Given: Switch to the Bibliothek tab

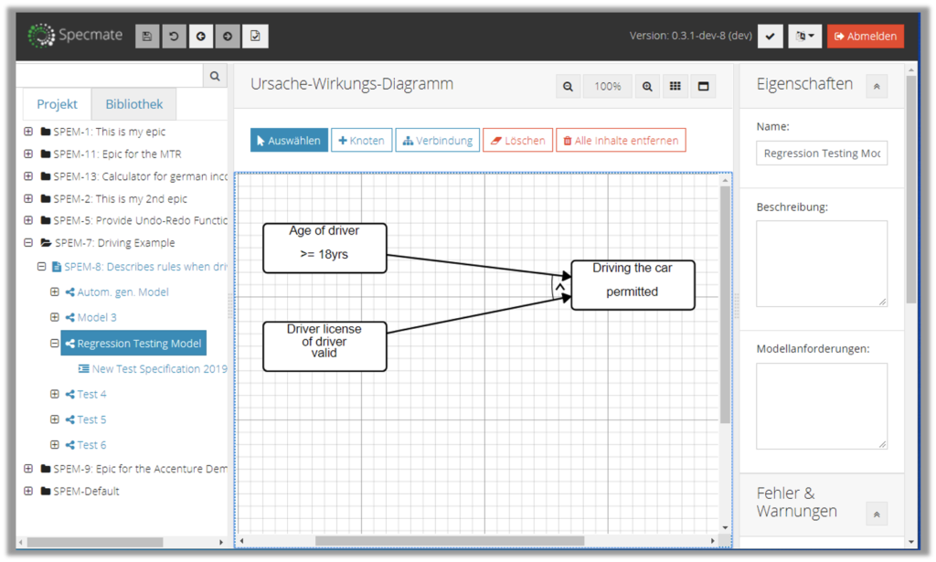Looking at the screenshot, I should coord(133,104).
